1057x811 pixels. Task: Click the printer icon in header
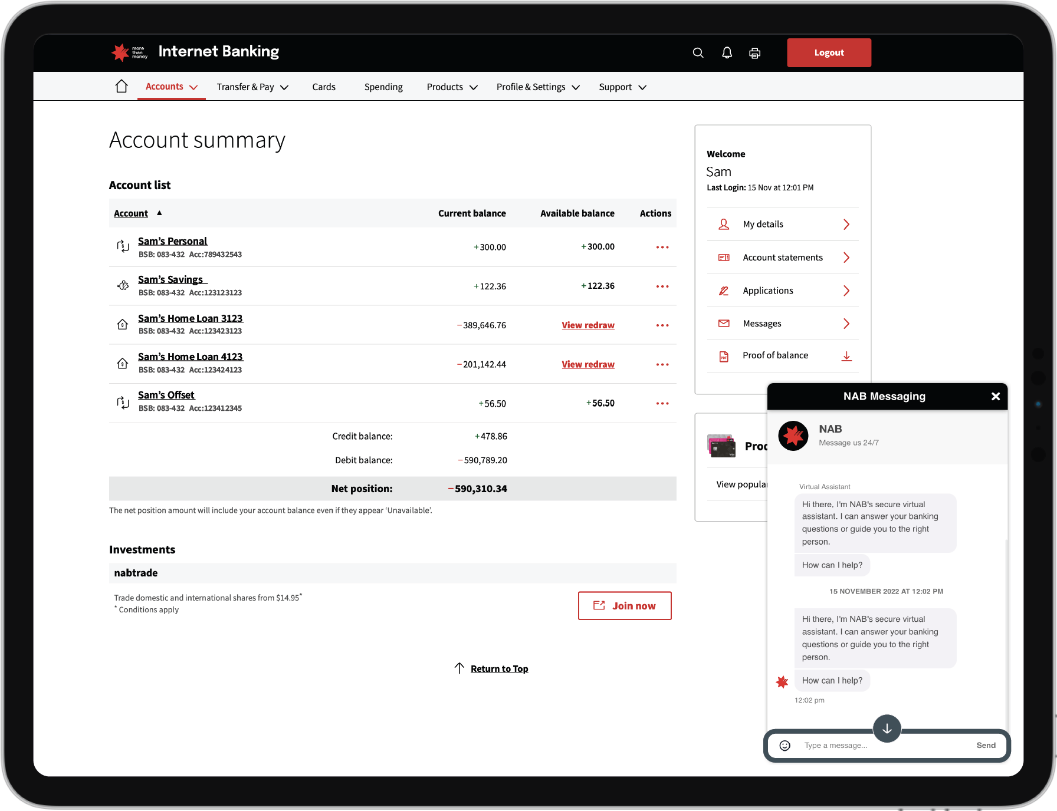point(754,54)
